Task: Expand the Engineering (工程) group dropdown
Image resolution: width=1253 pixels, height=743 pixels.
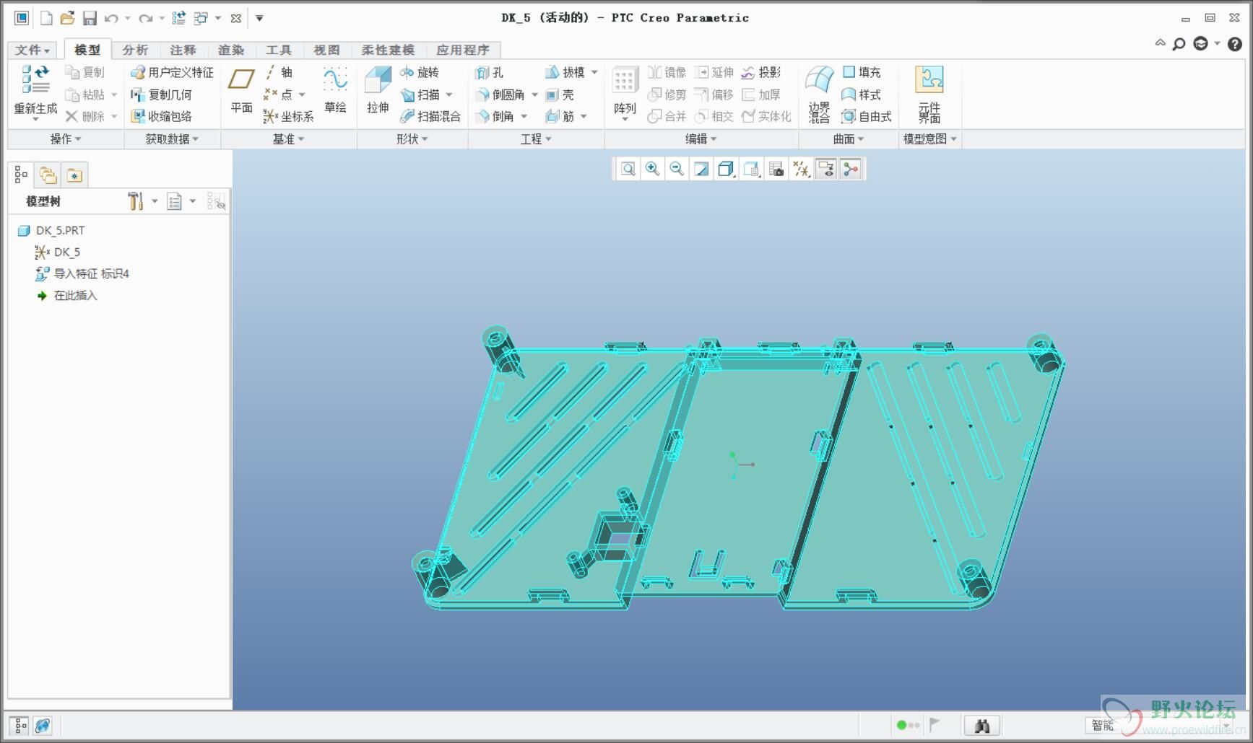Action: click(536, 139)
